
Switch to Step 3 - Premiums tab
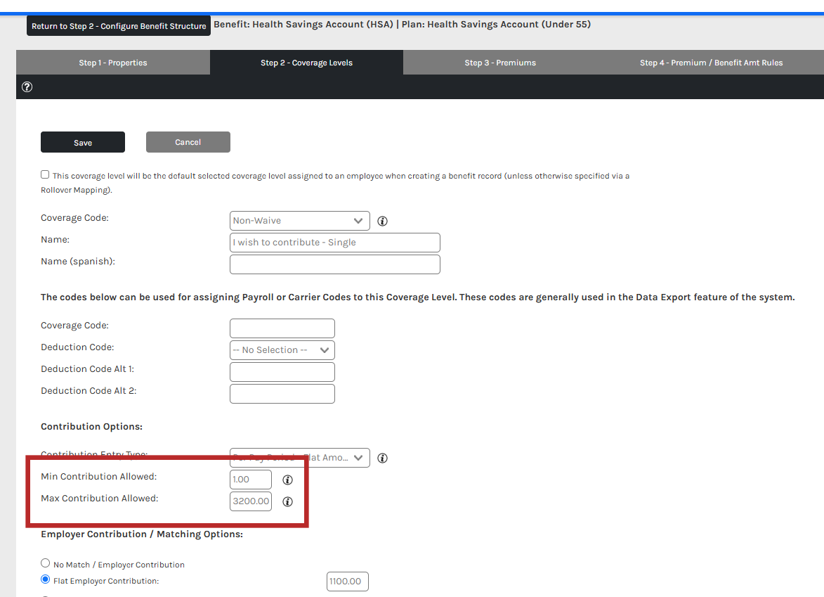[500, 63]
